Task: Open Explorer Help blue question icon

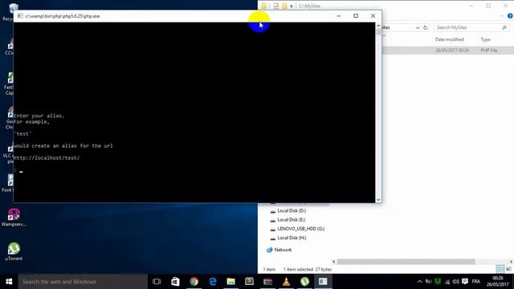Action: [x=510, y=16]
